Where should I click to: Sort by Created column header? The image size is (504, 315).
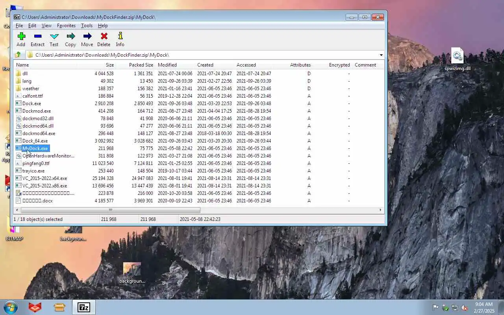click(215, 65)
